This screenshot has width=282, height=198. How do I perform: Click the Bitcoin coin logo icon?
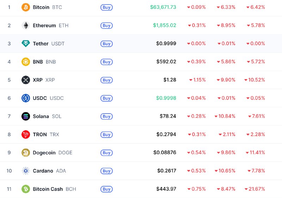(x=26, y=7)
